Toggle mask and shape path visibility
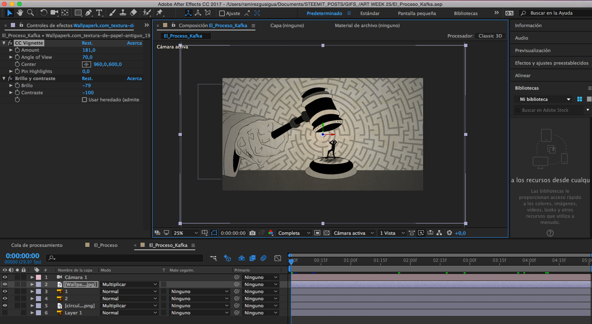 coord(214,233)
